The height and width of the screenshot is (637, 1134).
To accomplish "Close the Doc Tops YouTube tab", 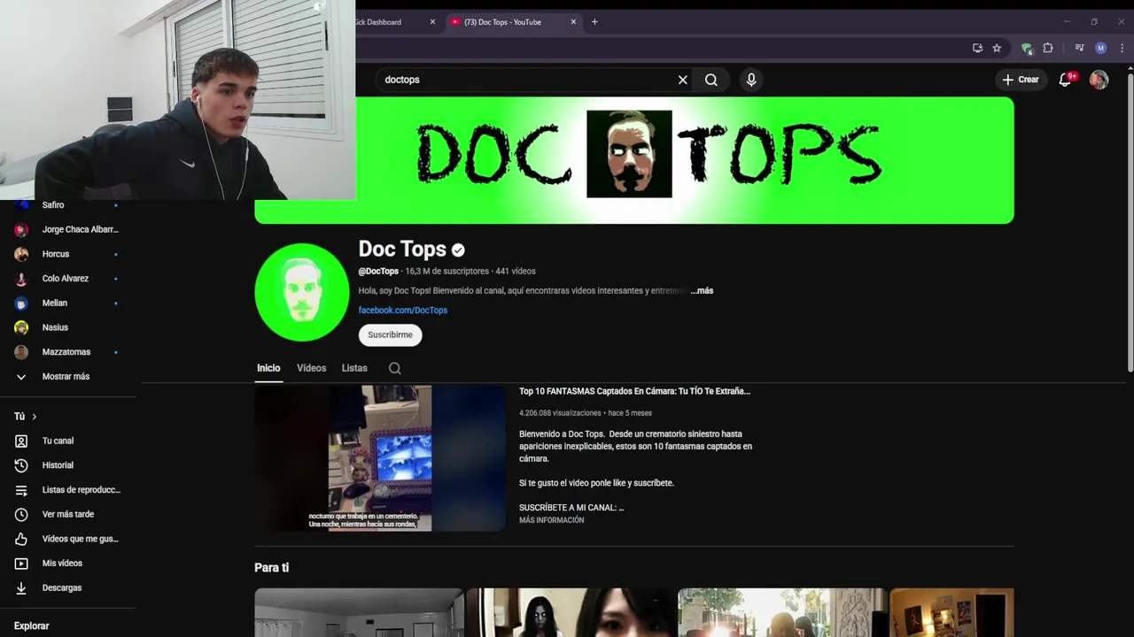I will pos(573,22).
